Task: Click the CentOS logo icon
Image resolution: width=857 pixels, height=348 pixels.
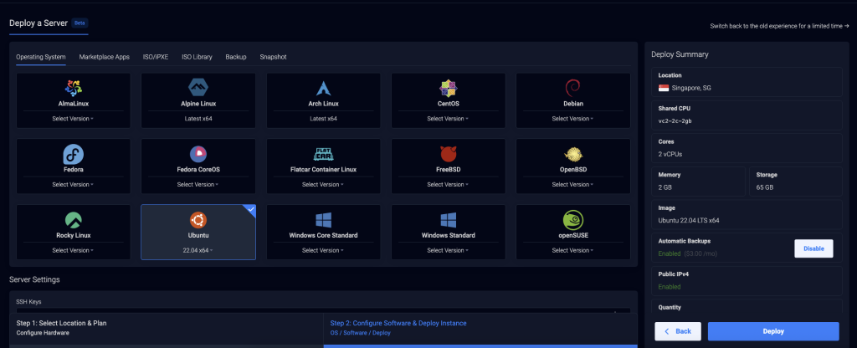Action: pyautogui.click(x=448, y=88)
